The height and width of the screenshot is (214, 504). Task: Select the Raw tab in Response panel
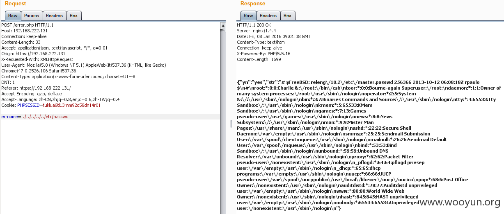[249, 16]
